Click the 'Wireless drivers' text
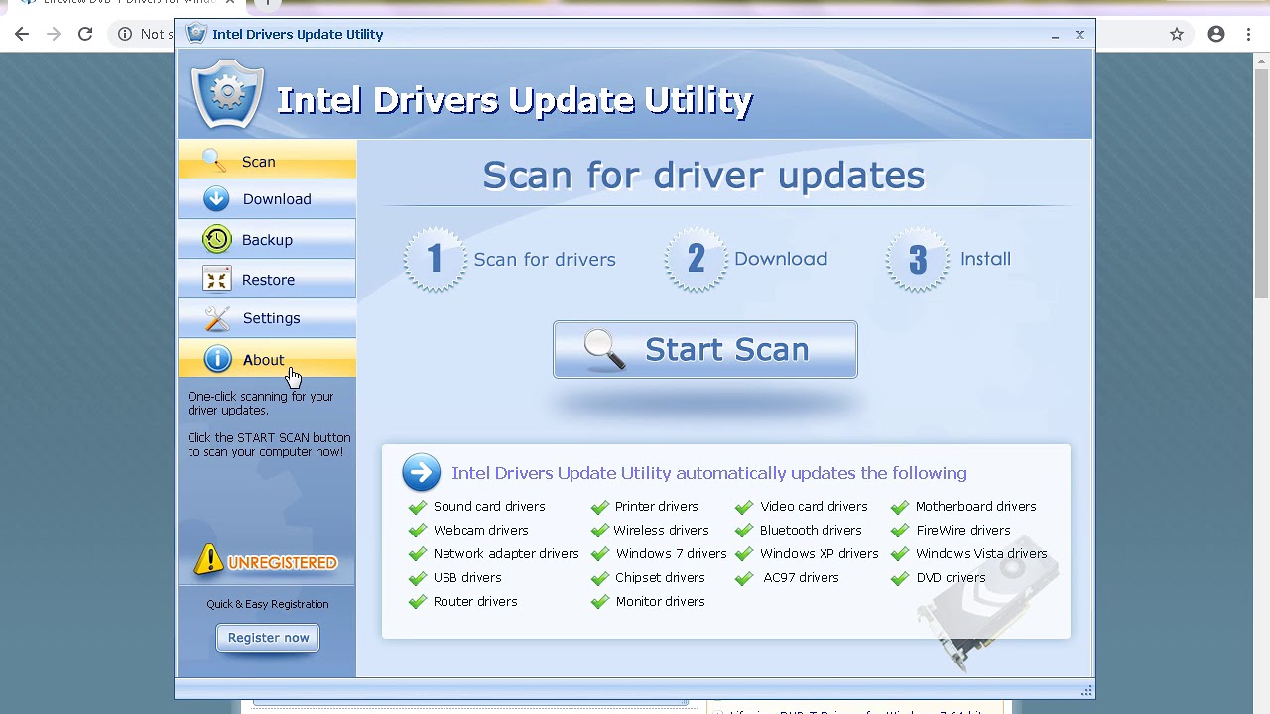This screenshot has width=1270, height=714. coord(661,531)
